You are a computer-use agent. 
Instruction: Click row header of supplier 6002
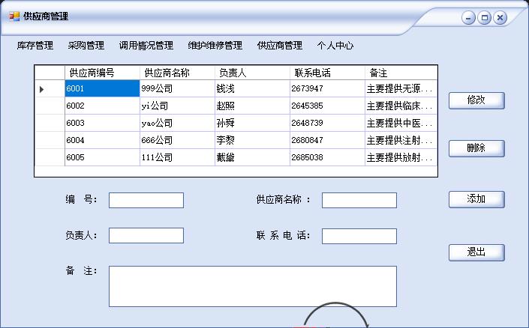(50, 106)
